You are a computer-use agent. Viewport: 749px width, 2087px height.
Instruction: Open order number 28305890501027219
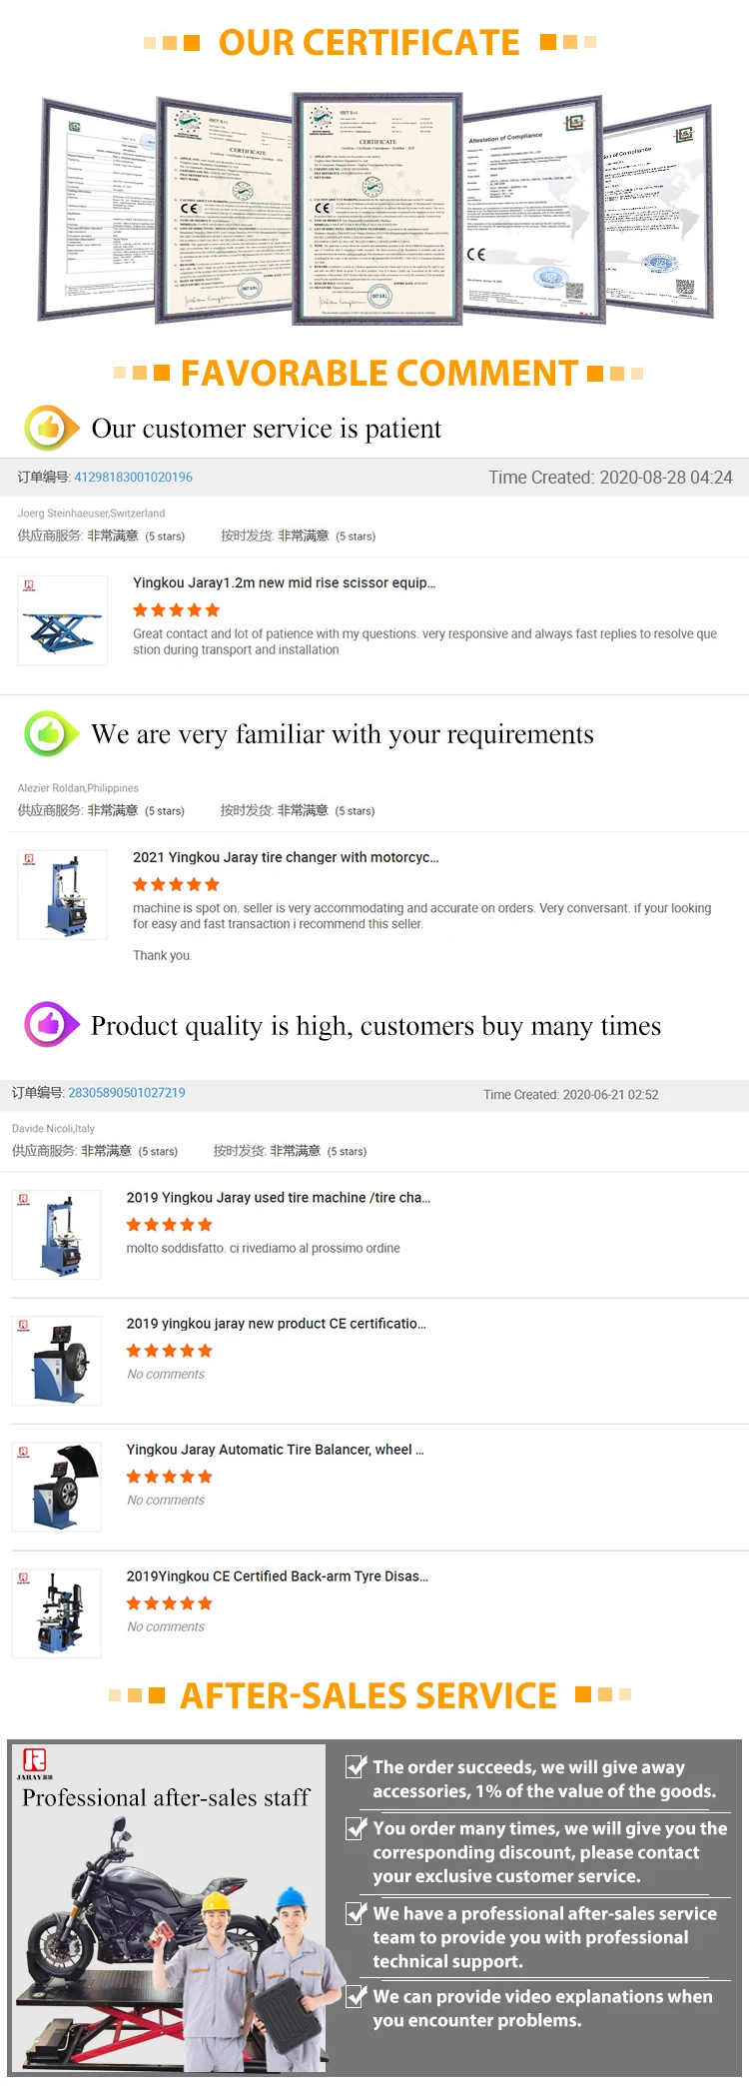(126, 1092)
